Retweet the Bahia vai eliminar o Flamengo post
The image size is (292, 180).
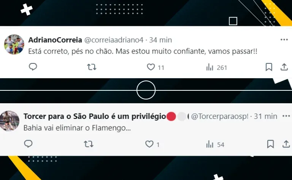[89, 144]
